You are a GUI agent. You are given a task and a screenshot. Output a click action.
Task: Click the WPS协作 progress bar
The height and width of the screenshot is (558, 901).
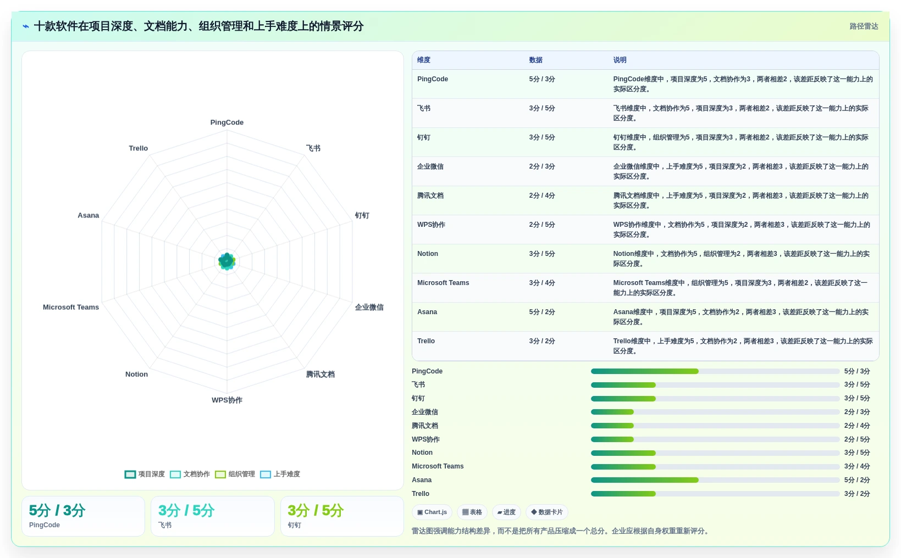click(715, 439)
